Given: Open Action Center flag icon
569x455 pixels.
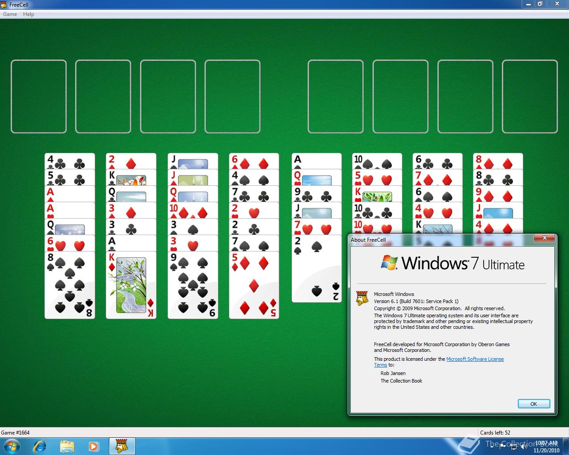Looking at the screenshot, I should (x=503, y=446).
